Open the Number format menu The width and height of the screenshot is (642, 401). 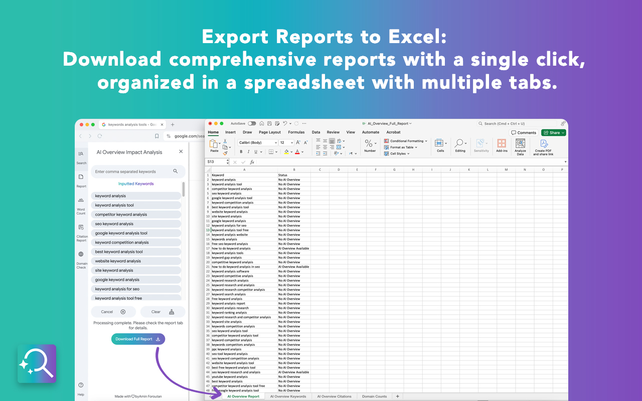point(370,146)
